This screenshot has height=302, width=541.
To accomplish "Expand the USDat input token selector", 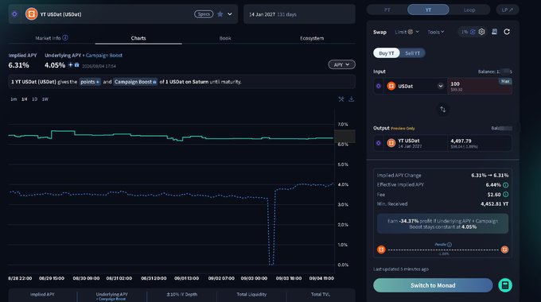I will click(441, 86).
